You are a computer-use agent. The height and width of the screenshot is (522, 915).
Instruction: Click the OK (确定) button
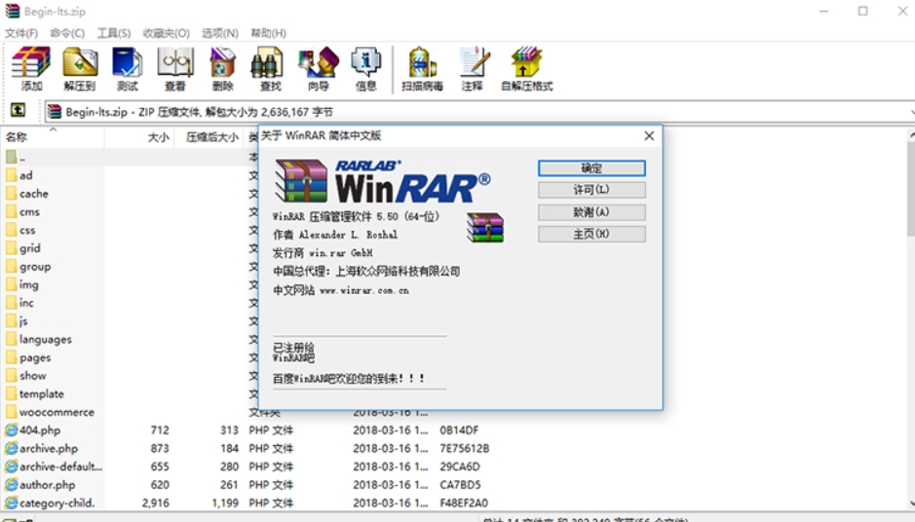[x=591, y=168]
